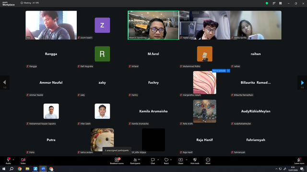Click the meeting info icon beside the title
The width and height of the screenshot is (307, 172).
click(x=22, y=3)
